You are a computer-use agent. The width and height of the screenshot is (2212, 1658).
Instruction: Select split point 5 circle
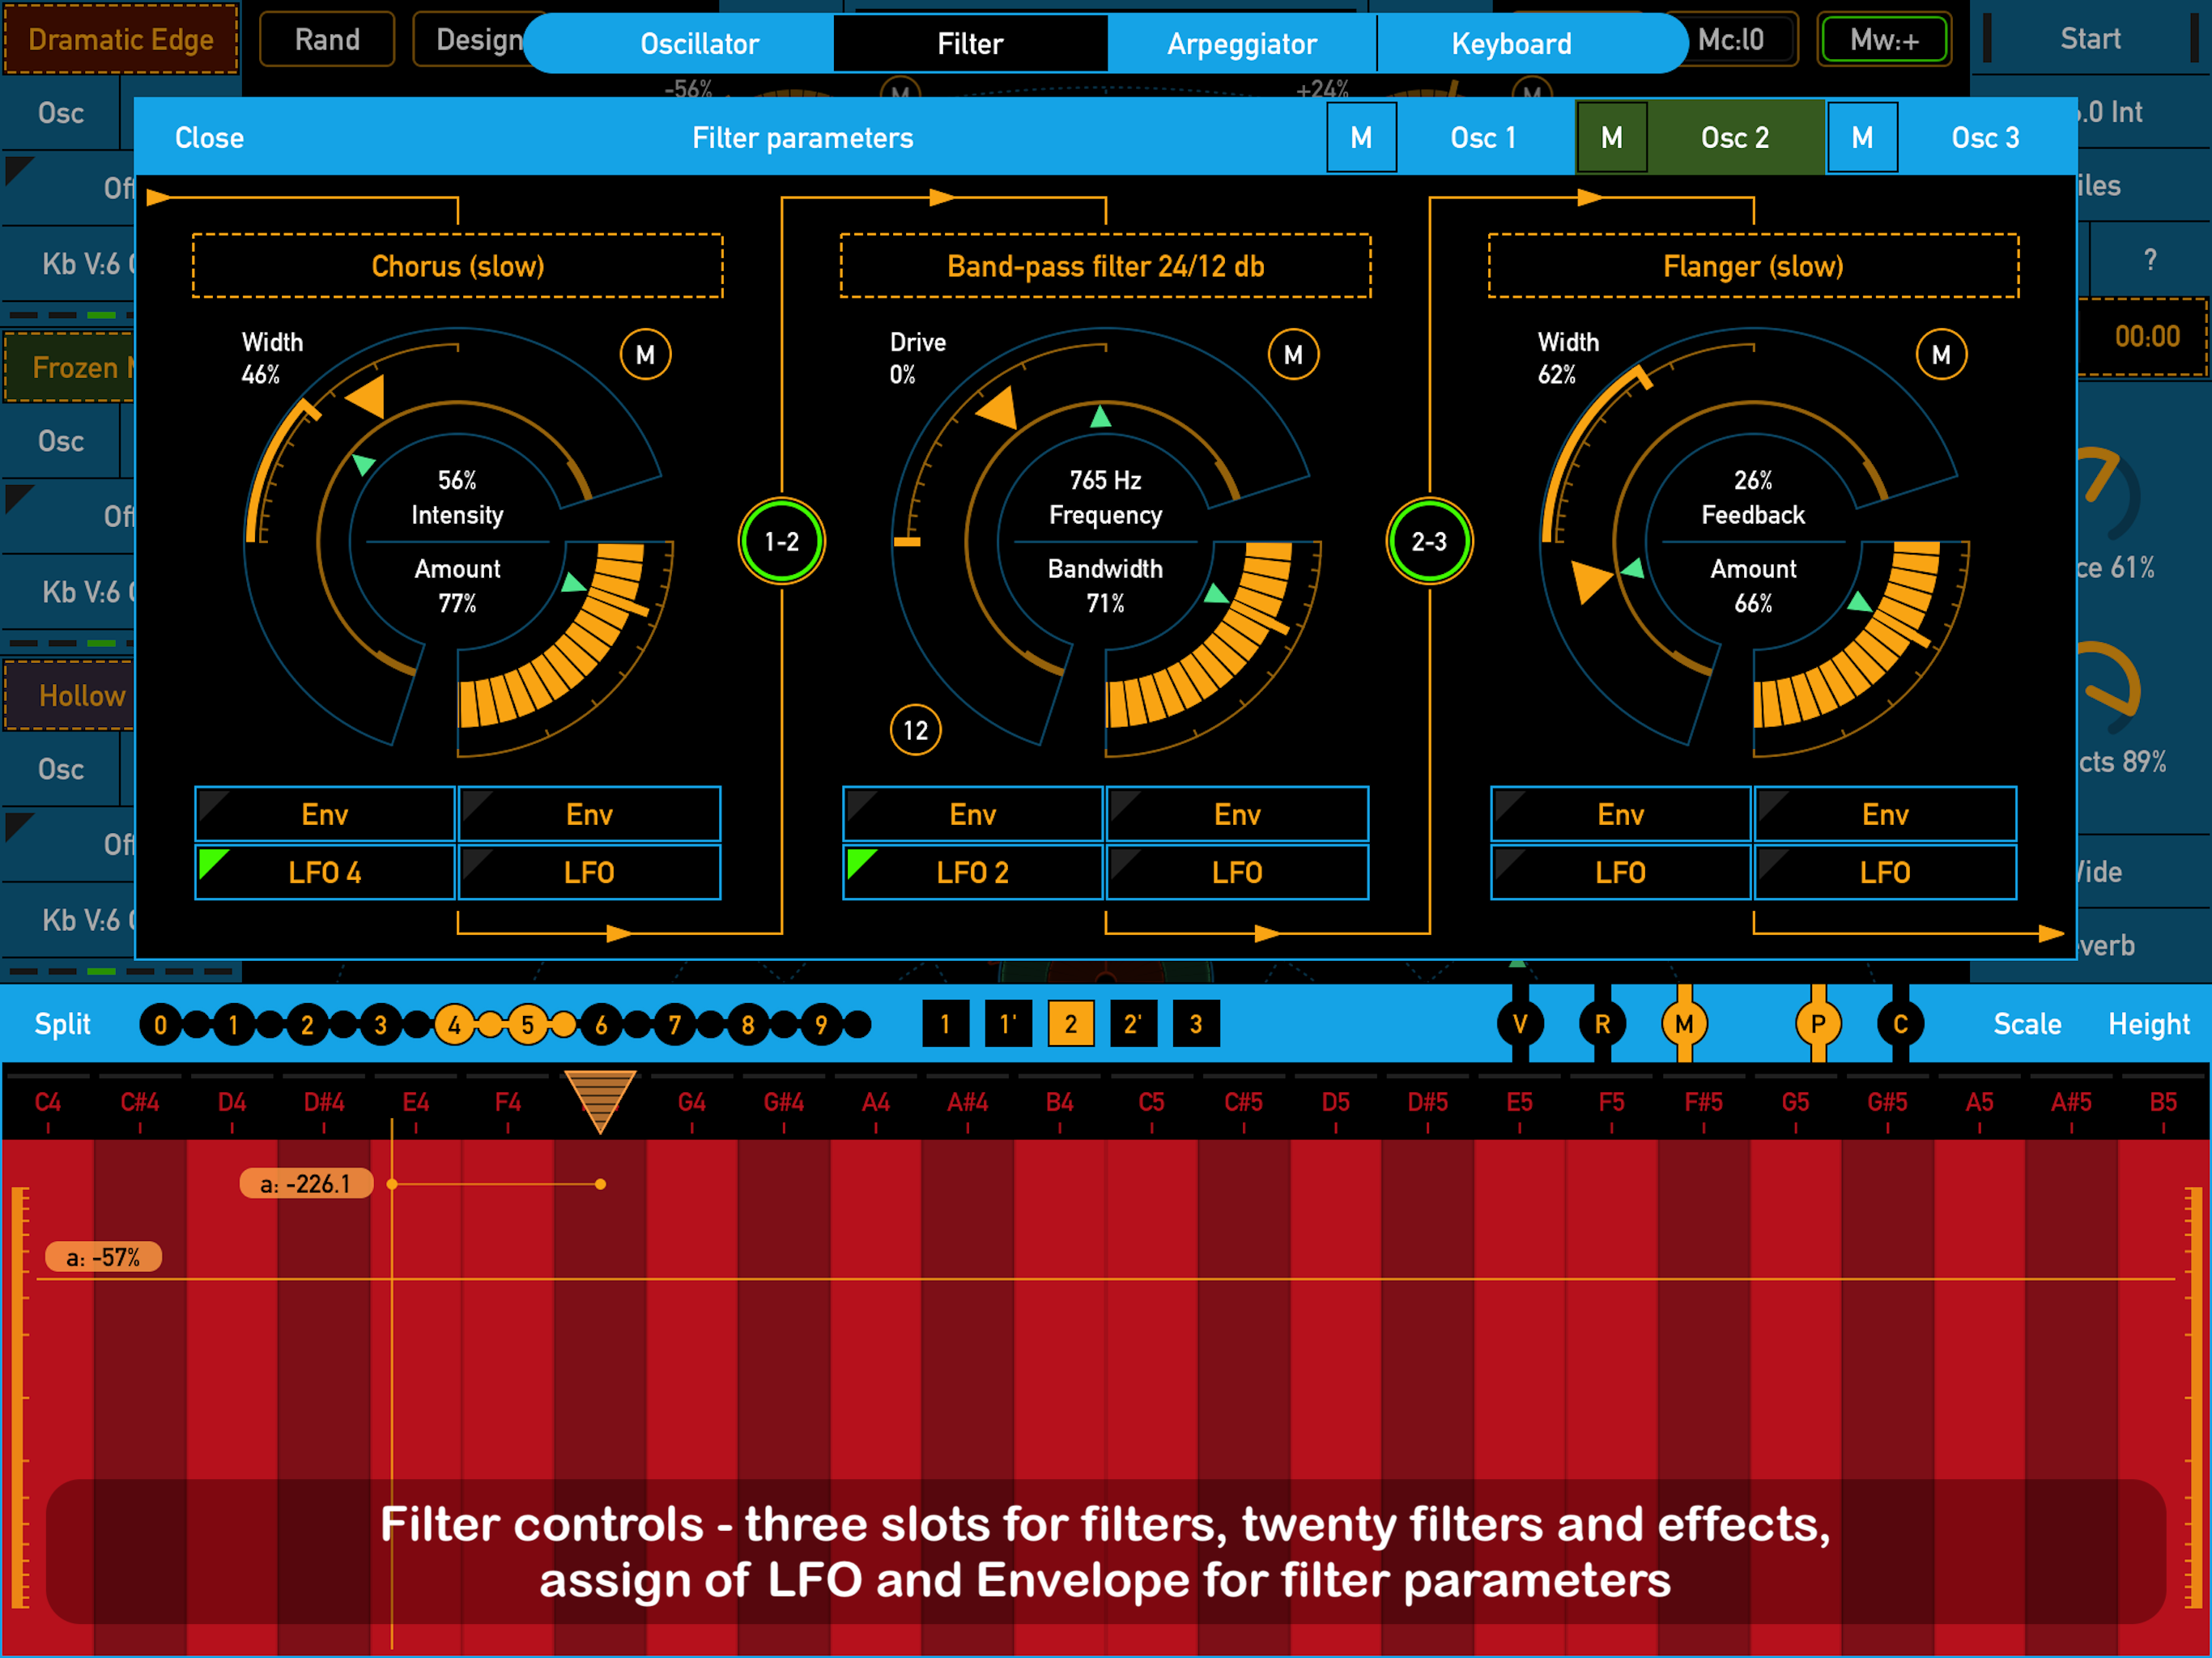527,1024
